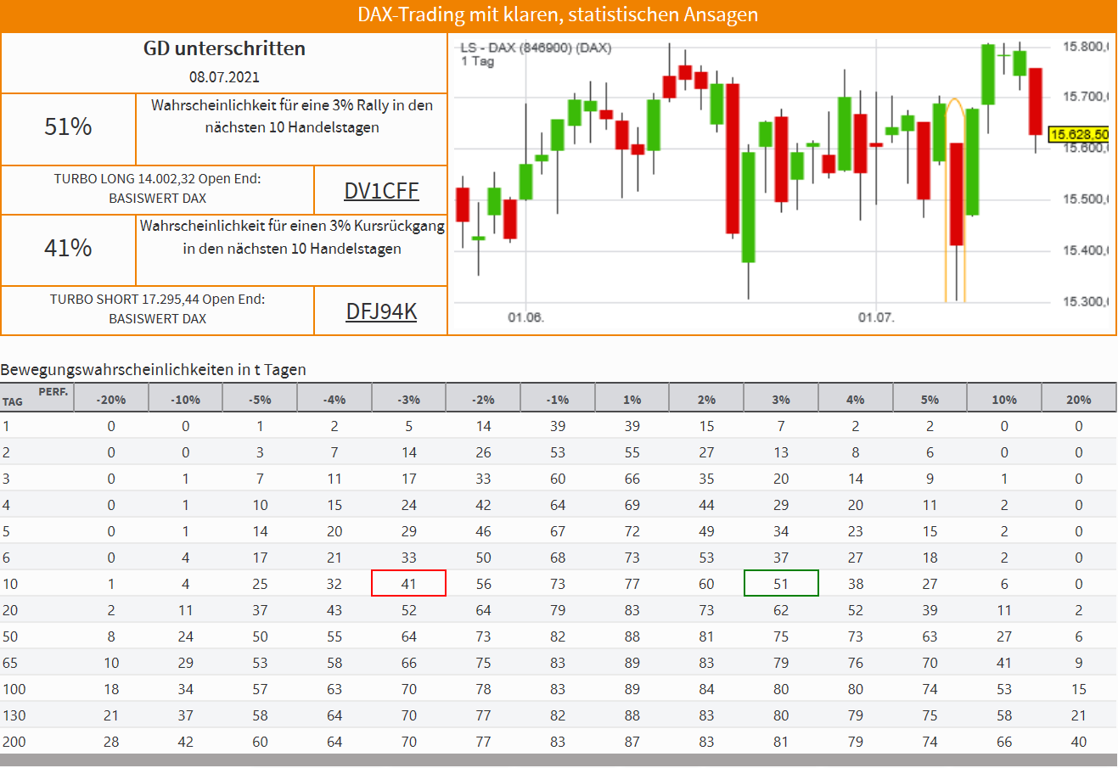This screenshot has width=1118, height=768.
Task: Open the DV1CFF turbo long link
Action: pos(381,191)
